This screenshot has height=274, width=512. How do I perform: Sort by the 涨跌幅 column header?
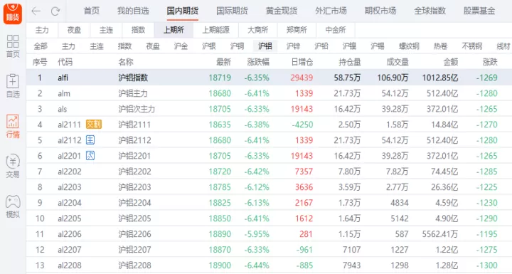pos(258,62)
